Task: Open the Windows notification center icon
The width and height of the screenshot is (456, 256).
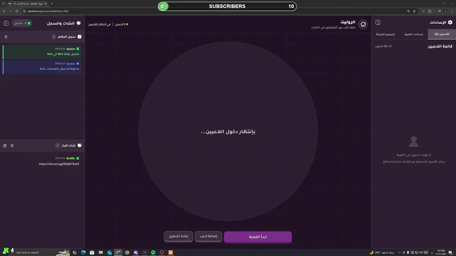Action: click(x=450, y=252)
